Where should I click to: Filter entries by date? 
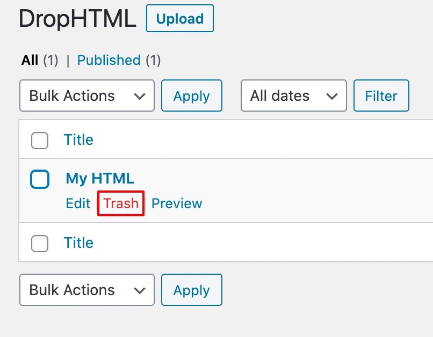(x=381, y=96)
